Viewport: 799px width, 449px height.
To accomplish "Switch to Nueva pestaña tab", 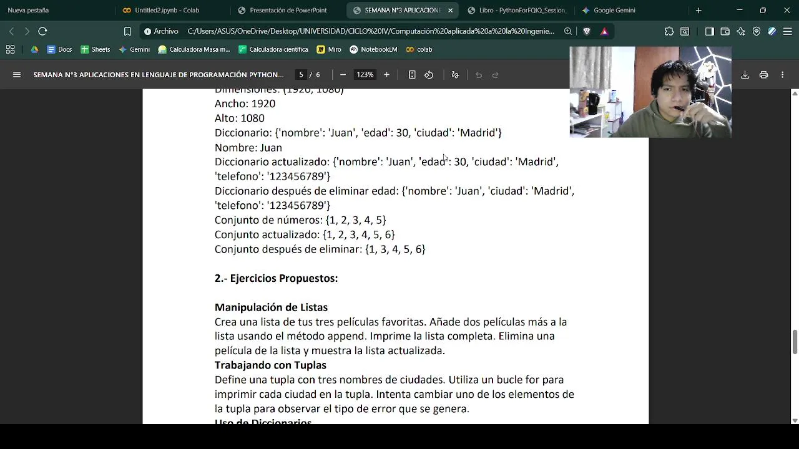I will point(28,10).
